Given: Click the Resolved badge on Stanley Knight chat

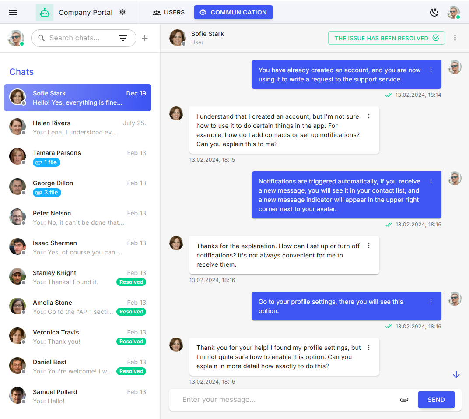Looking at the screenshot, I should [131, 282].
